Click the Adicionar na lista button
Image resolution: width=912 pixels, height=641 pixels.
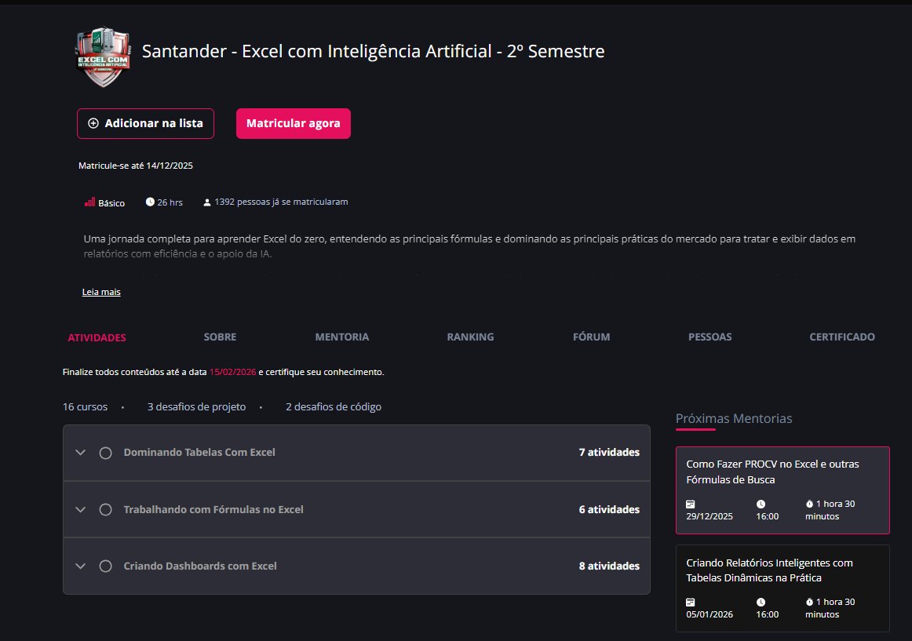[145, 123]
